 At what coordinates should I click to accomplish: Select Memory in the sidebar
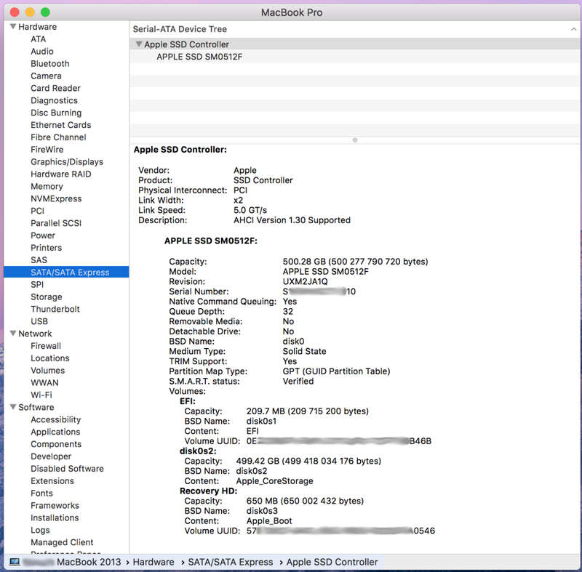tap(47, 186)
